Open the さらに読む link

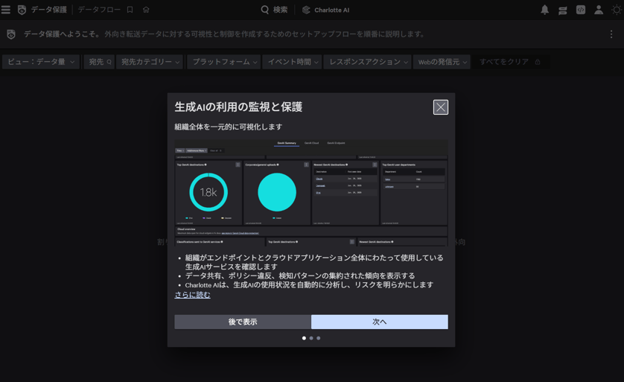tap(192, 295)
